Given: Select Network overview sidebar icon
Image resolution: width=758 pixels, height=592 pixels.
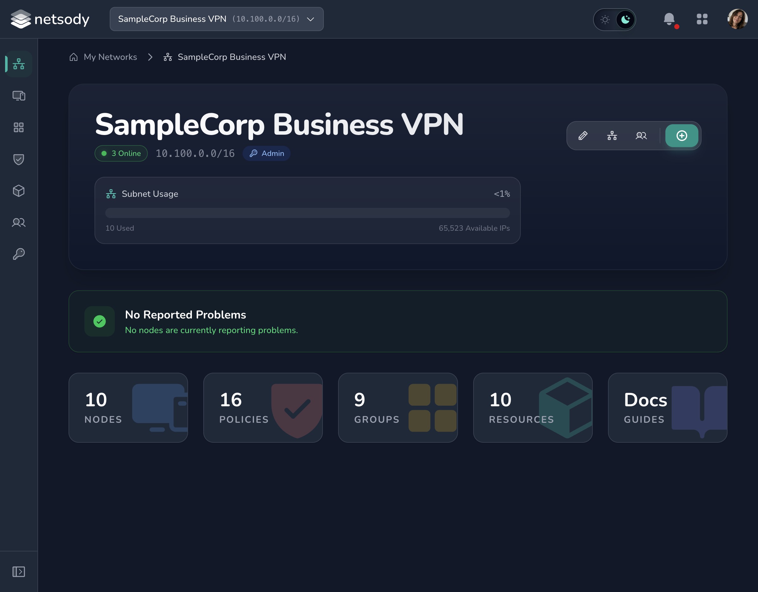Looking at the screenshot, I should (19, 64).
